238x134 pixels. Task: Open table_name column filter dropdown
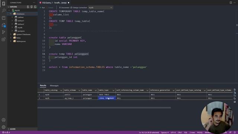pos(96,90)
